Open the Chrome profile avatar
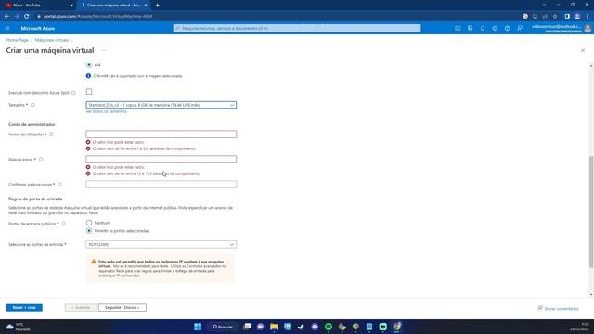Viewport: 594px width, 334px height. (x=577, y=17)
